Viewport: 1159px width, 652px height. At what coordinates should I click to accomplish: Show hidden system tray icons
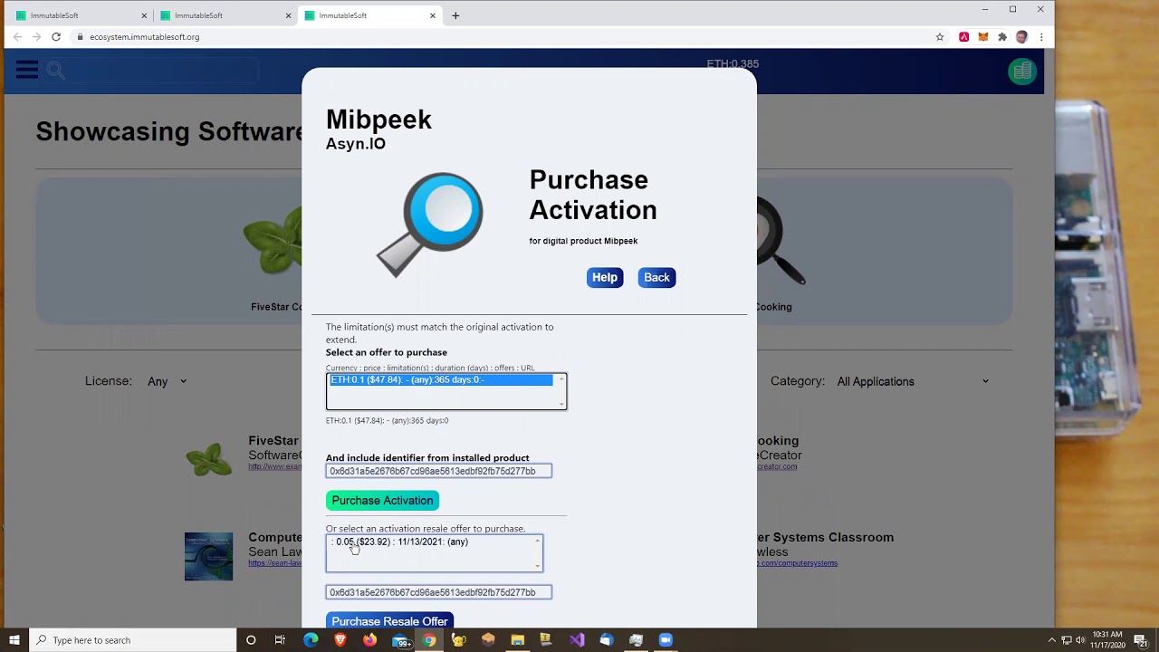(1052, 640)
